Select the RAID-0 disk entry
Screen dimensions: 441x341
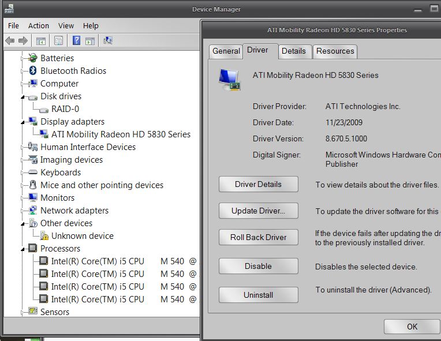click(x=65, y=109)
